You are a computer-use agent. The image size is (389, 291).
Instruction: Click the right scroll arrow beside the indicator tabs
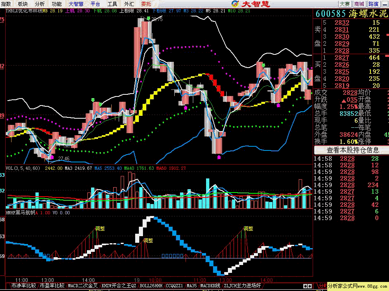click(310, 286)
